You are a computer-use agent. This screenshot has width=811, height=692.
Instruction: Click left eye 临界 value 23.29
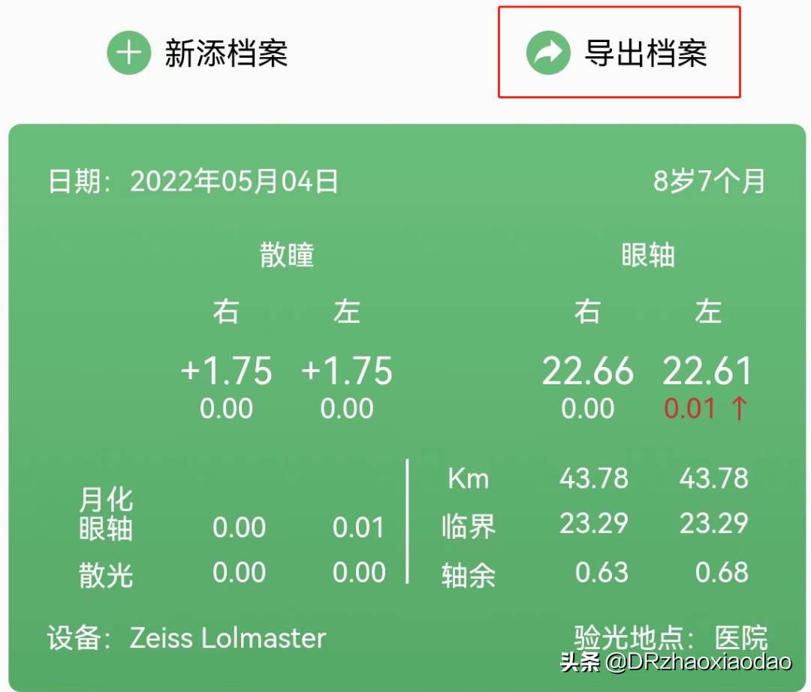pyautogui.click(x=714, y=524)
